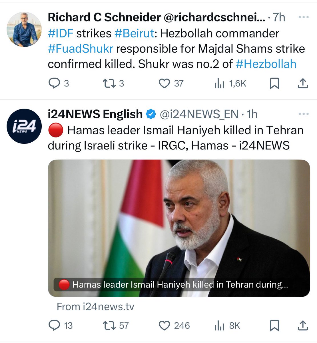
Task: Open the #FuadShukr hashtag link
Action: tap(81, 49)
